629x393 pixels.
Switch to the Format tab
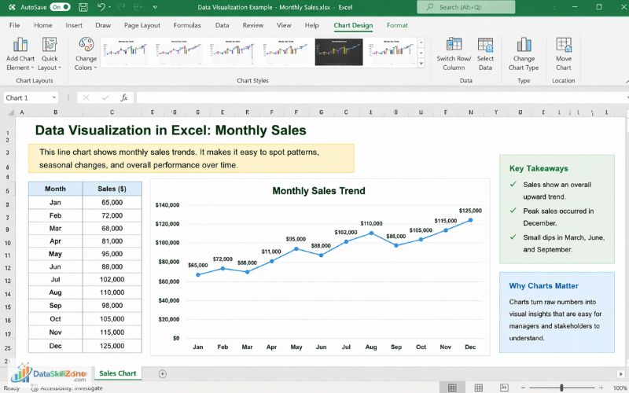coord(397,25)
